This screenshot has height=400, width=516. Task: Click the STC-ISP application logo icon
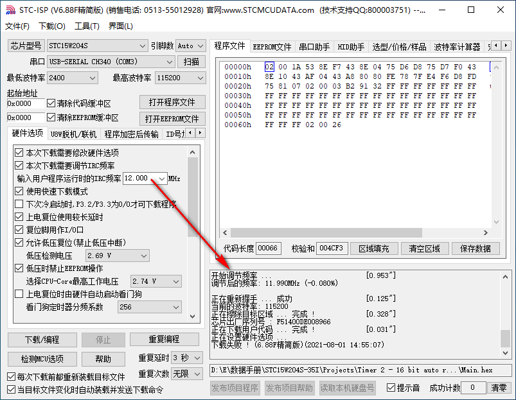tap(10, 10)
